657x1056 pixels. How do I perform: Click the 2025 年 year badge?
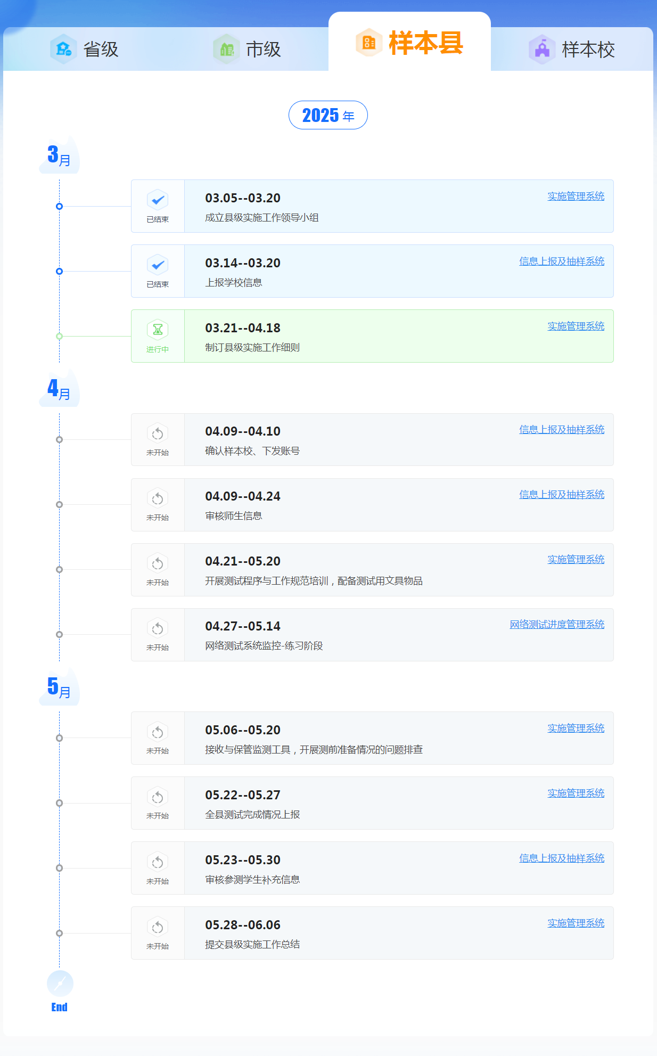click(328, 115)
